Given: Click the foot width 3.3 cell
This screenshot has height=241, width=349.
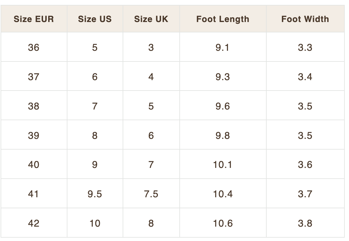Looking at the screenshot, I should [x=305, y=47].
